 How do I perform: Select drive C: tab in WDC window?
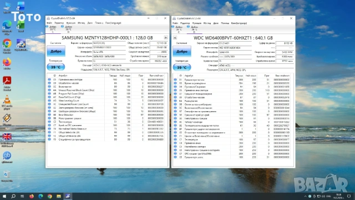pos(179,29)
